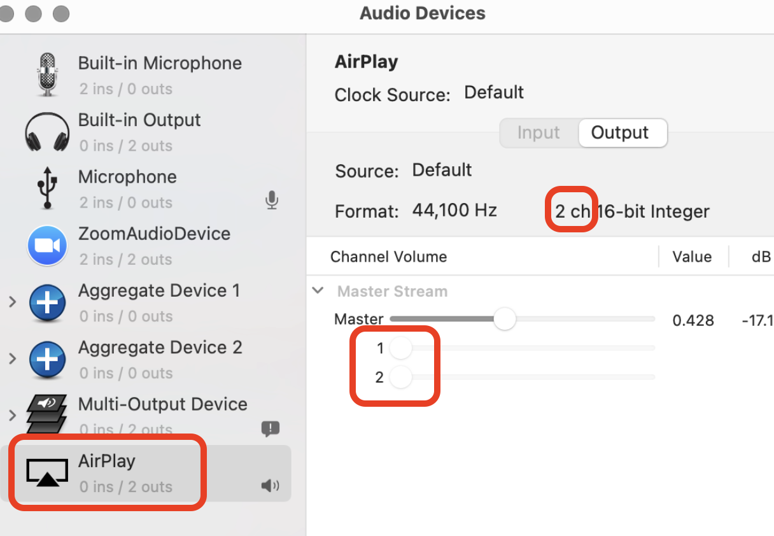Switch to the Input tab
The image size is (774, 536).
coord(538,132)
